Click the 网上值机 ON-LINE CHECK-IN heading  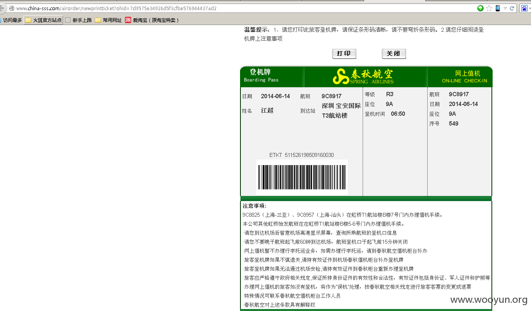[x=465, y=77]
